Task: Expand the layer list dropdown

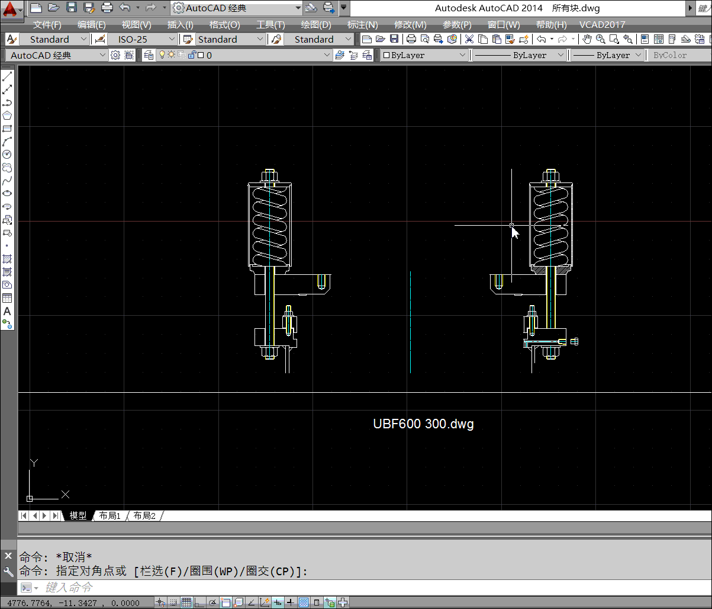Action: pyautogui.click(x=327, y=55)
